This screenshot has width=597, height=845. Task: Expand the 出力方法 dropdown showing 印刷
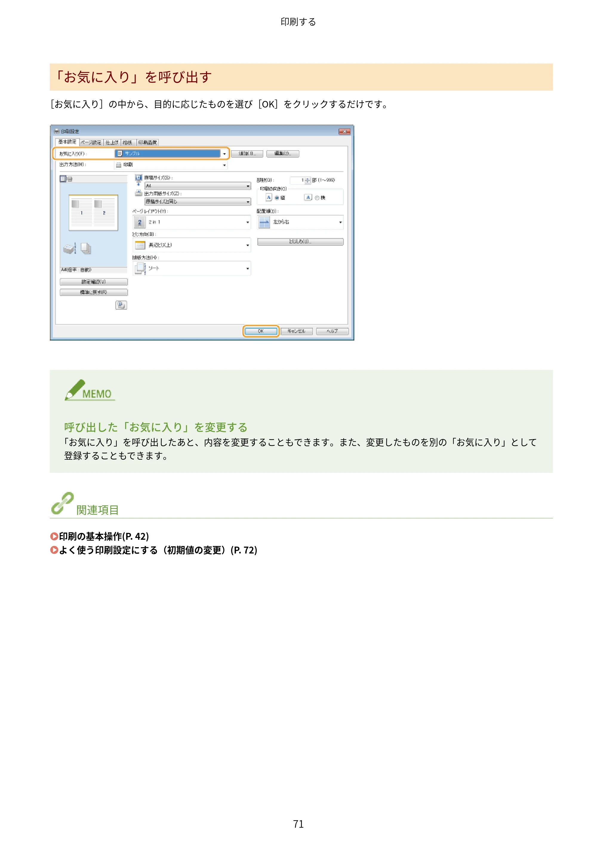[x=171, y=165]
